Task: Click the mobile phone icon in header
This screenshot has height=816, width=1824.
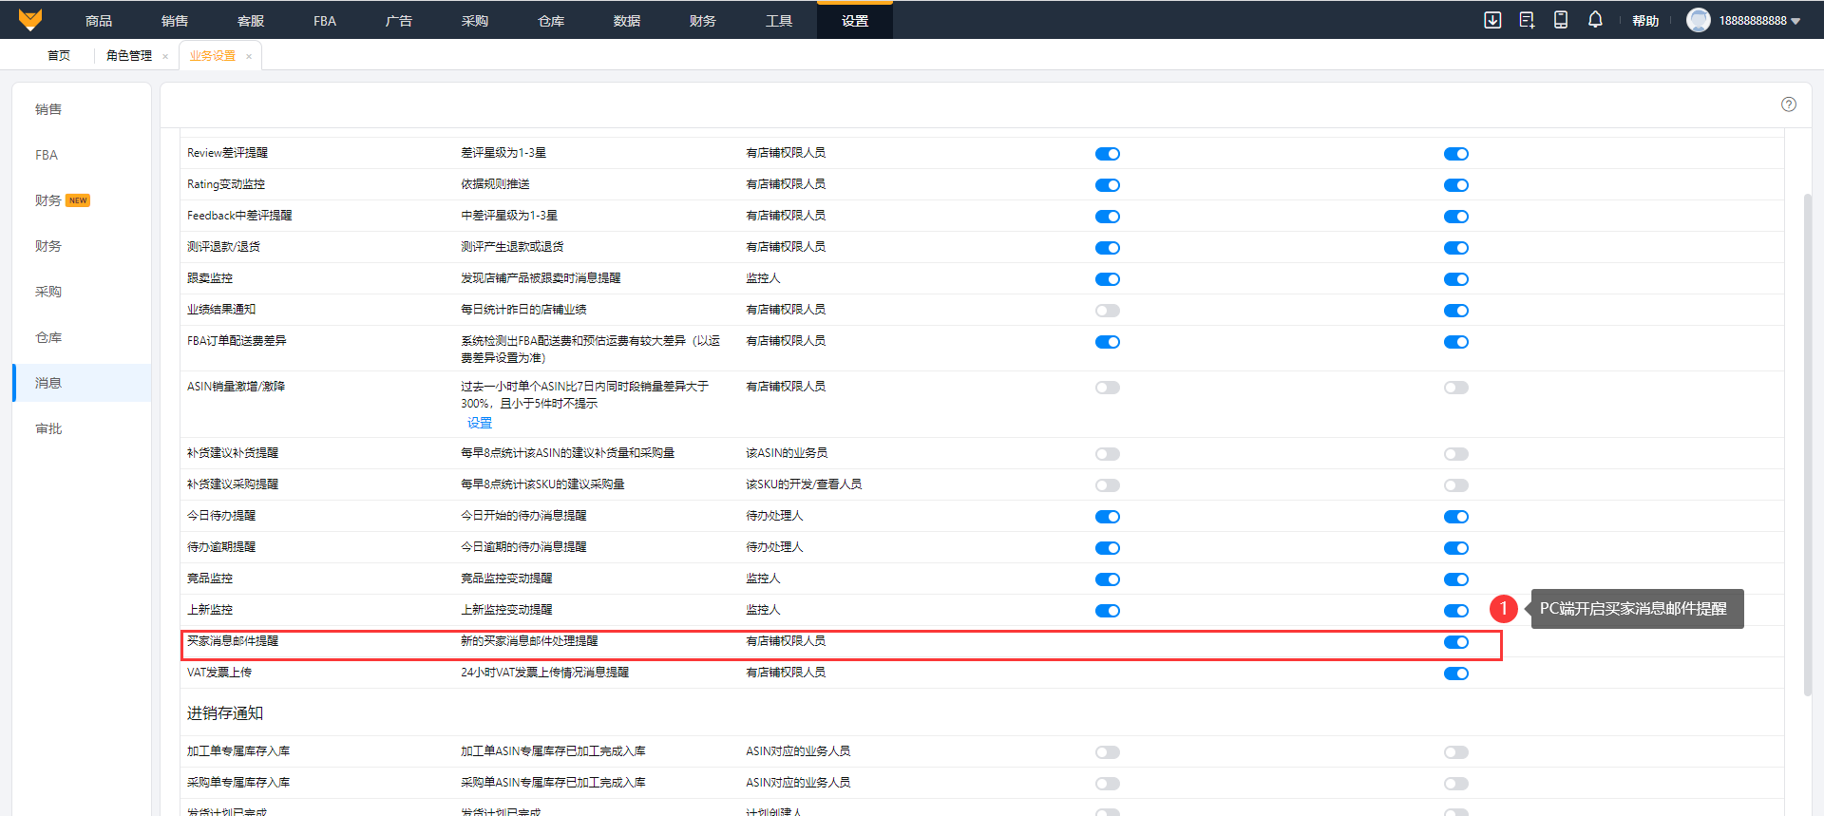Action: pyautogui.click(x=1561, y=20)
